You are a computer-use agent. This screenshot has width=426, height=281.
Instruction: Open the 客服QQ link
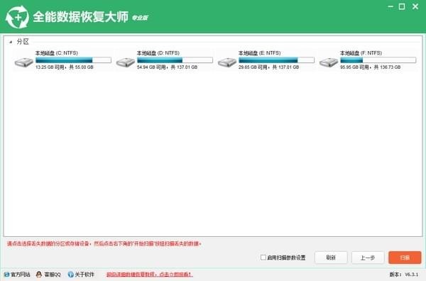coord(53,275)
